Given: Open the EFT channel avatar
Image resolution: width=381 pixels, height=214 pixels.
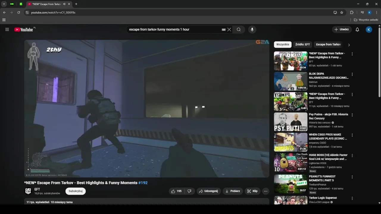Looking at the screenshot, I should [28, 191].
